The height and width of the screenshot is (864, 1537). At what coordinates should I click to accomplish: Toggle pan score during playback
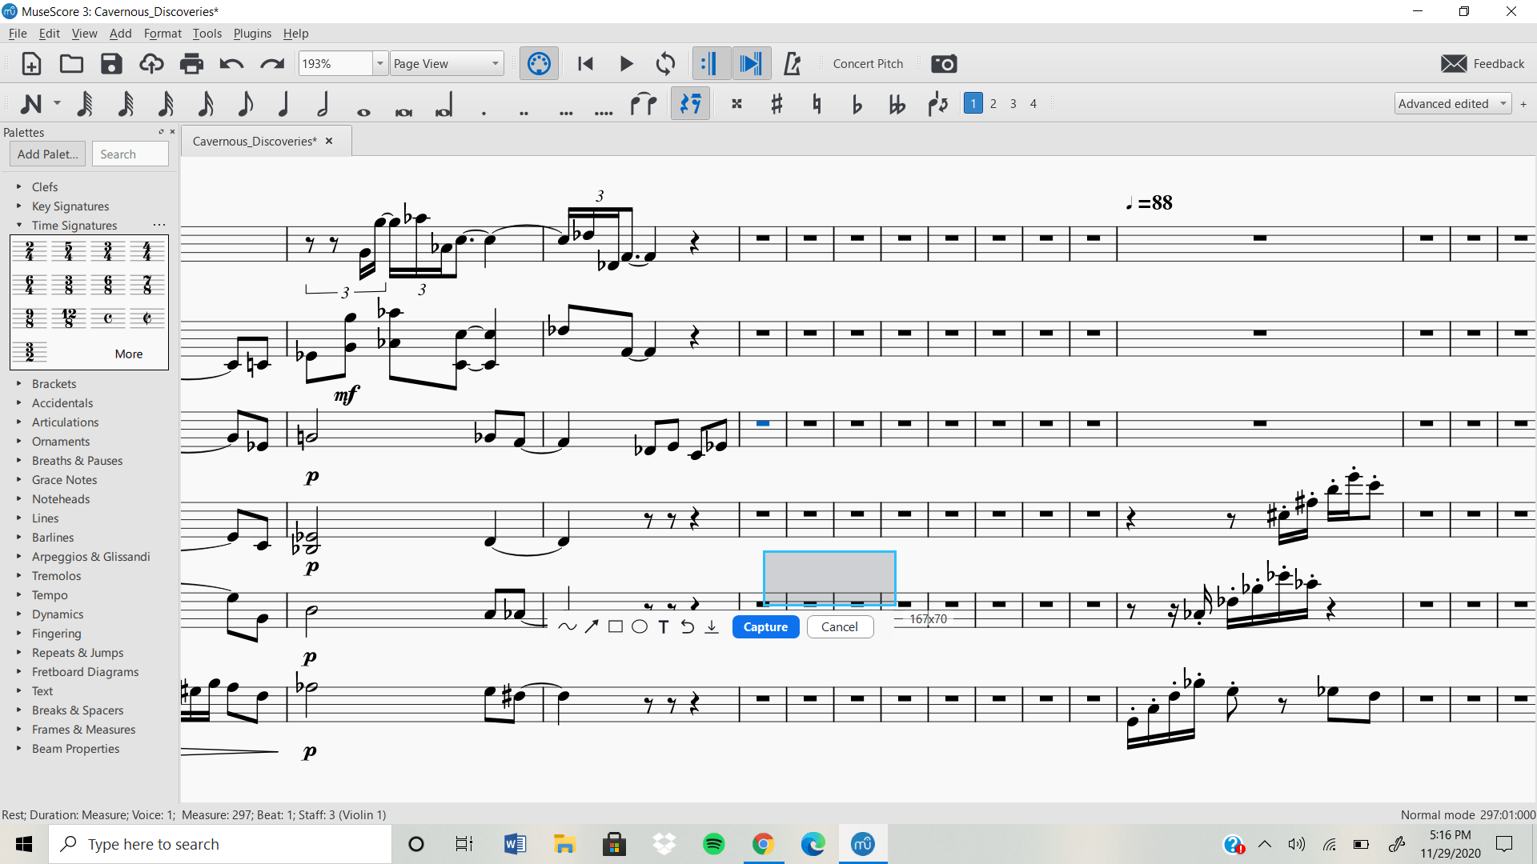[x=751, y=64]
